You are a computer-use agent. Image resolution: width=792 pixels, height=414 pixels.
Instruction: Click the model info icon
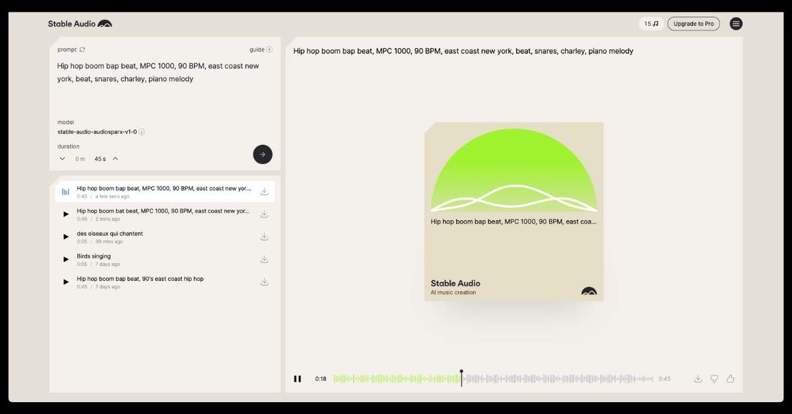142,132
